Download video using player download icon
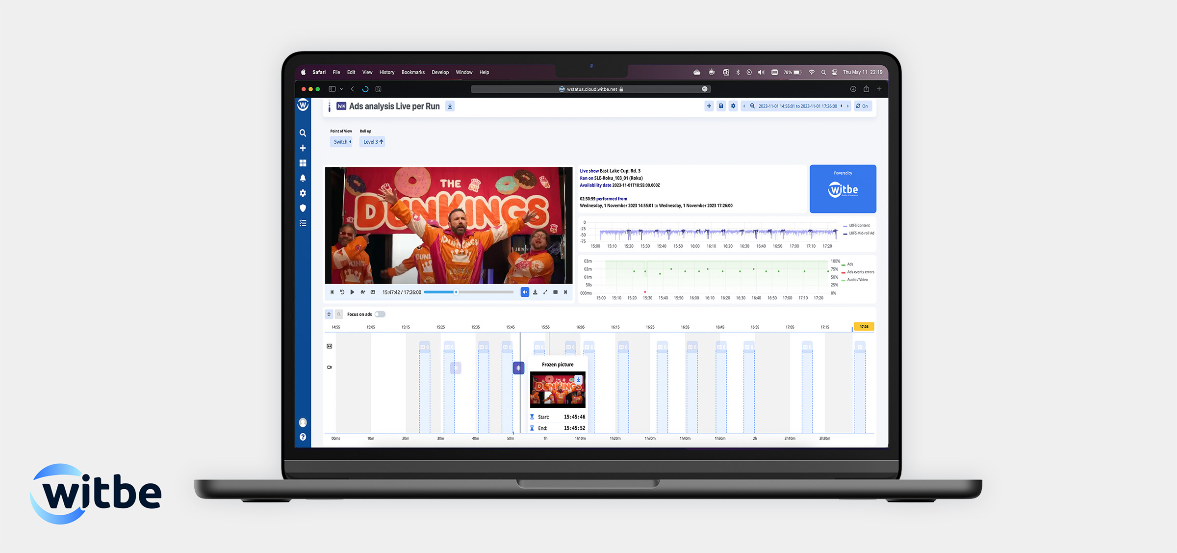Screen dimensions: 1177x553 click(x=535, y=292)
